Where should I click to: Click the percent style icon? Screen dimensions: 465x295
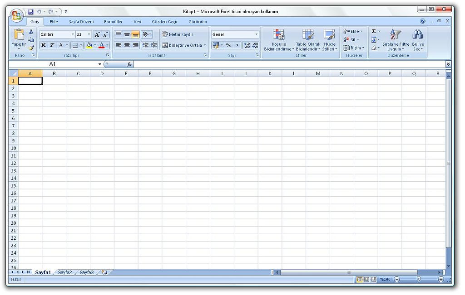point(228,45)
